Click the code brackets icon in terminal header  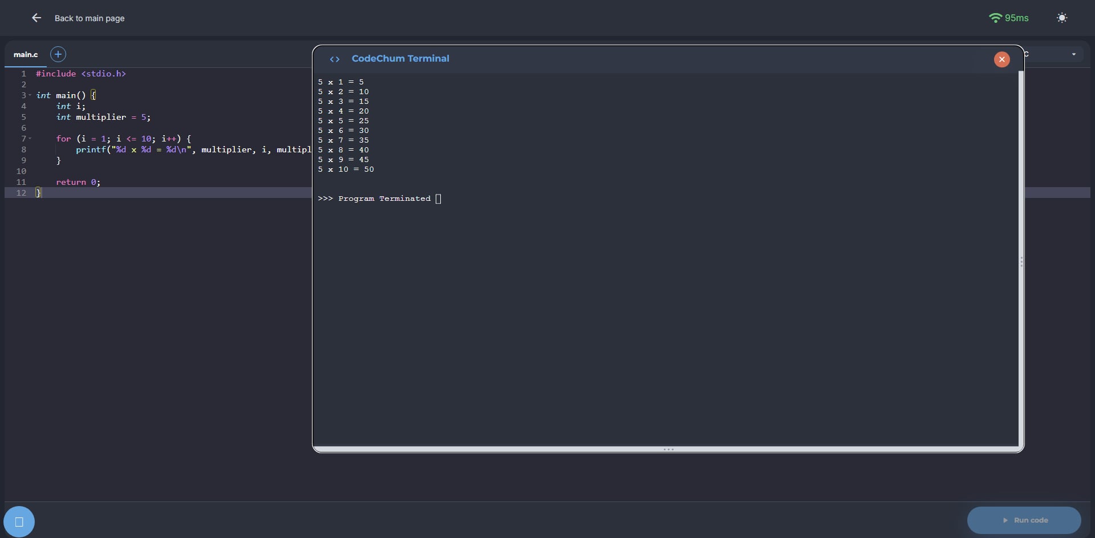click(x=335, y=59)
